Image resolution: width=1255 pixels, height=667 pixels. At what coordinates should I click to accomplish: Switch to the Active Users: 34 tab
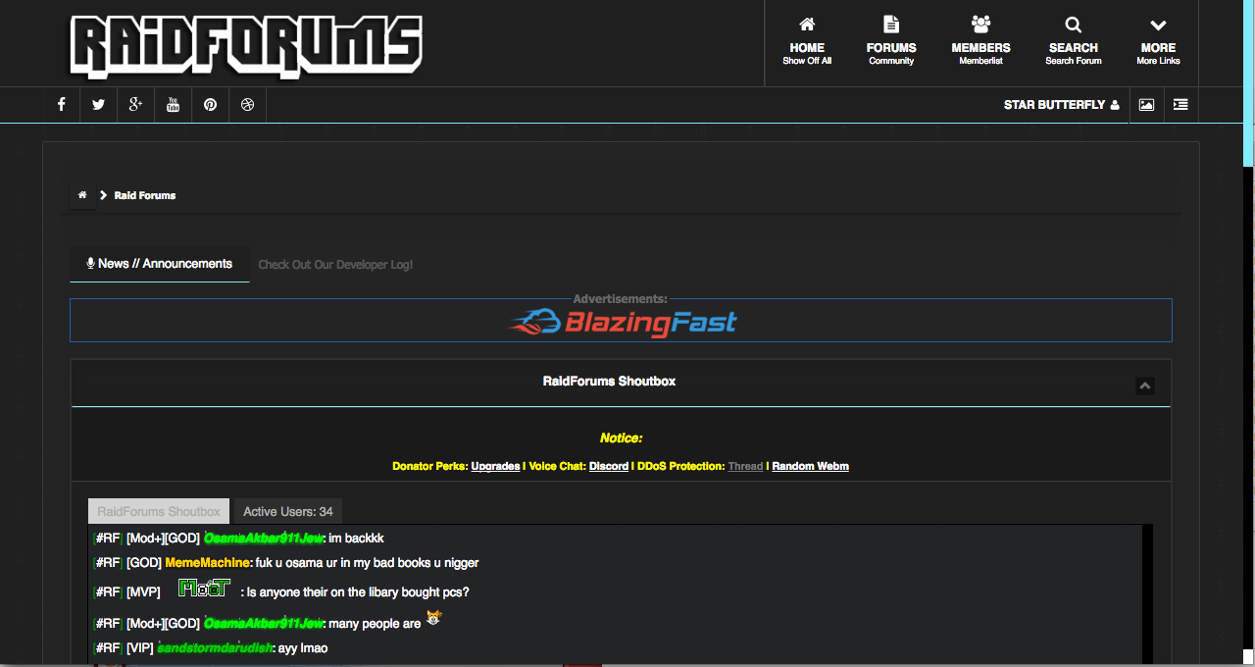pyautogui.click(x=288, y=511)
